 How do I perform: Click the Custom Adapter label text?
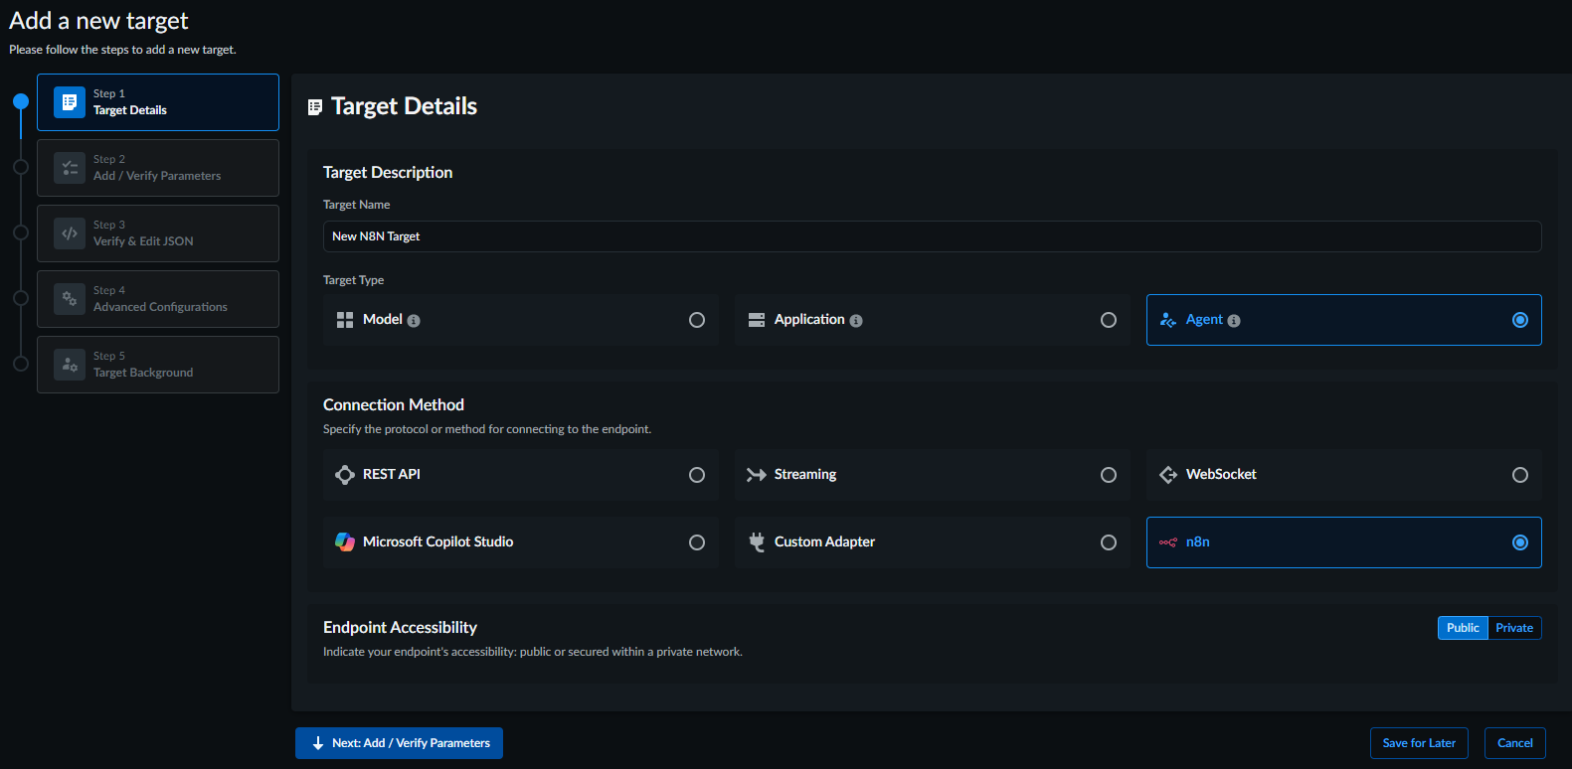824,542
